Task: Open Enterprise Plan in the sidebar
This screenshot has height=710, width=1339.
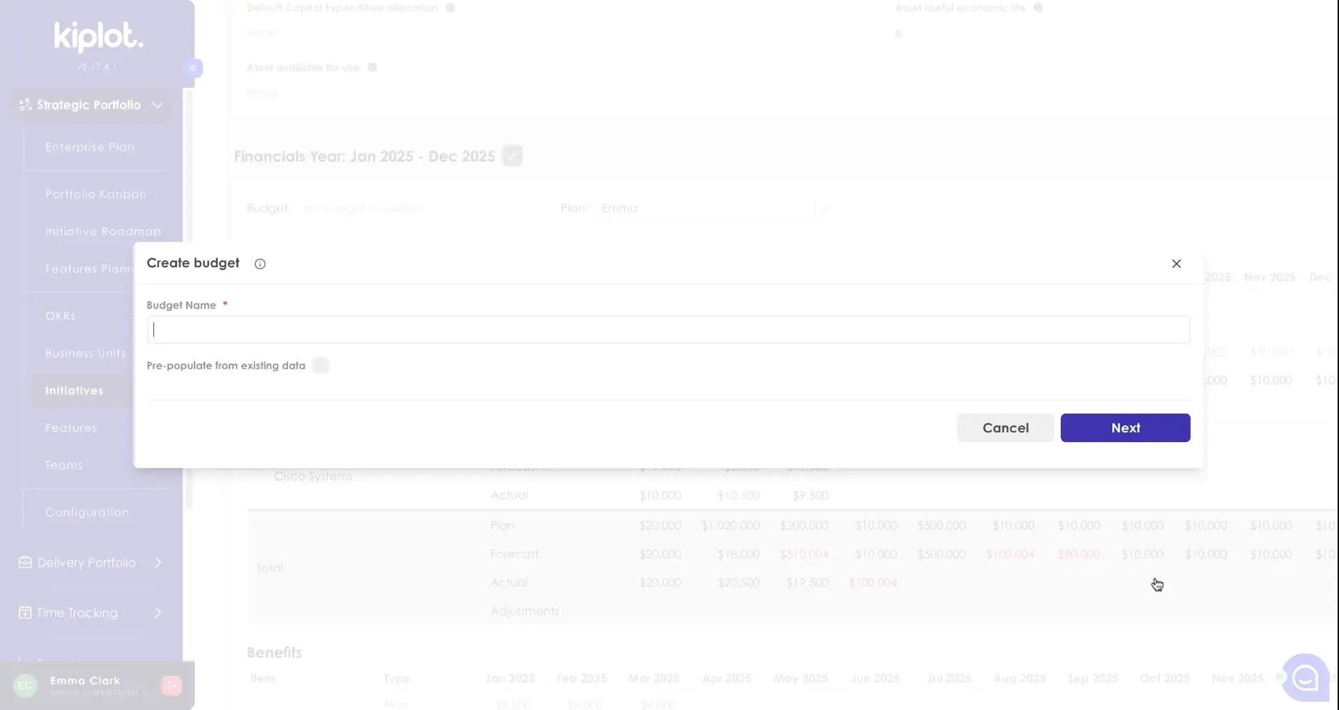Action: tap(90, 147)
